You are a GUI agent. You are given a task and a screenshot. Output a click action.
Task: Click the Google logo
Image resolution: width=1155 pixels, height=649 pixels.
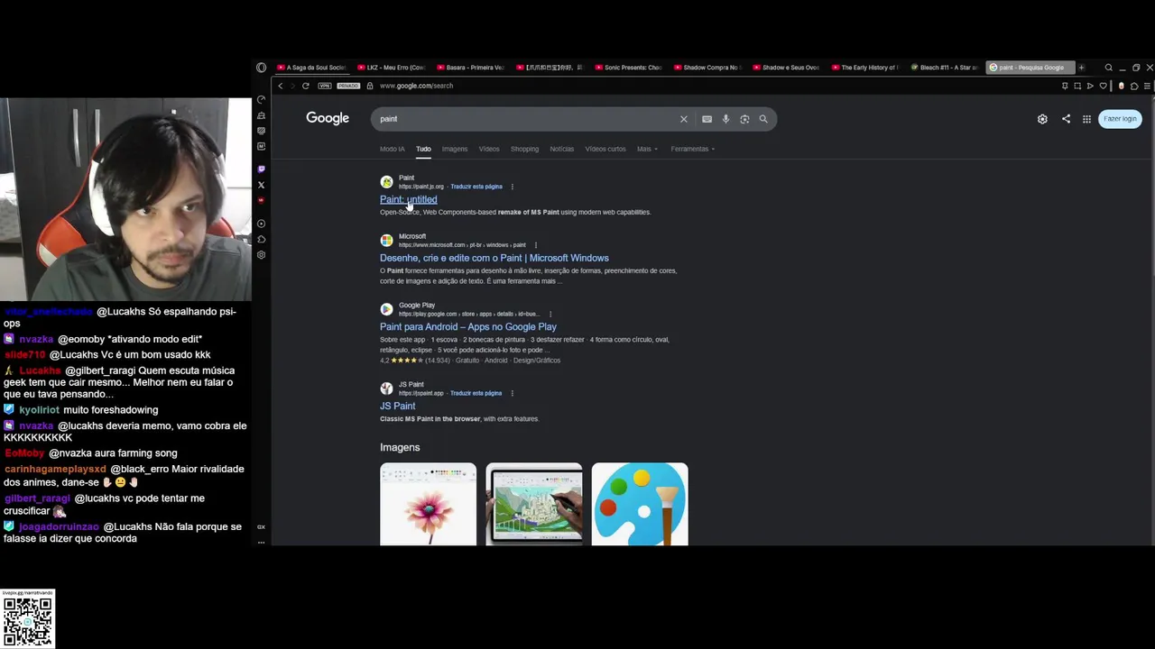point(328,118)
